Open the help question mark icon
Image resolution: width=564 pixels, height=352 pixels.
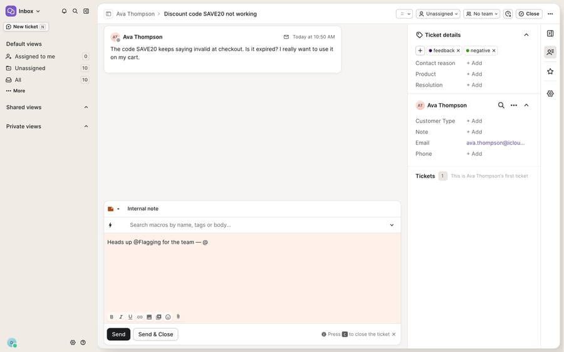click(83, 343)
